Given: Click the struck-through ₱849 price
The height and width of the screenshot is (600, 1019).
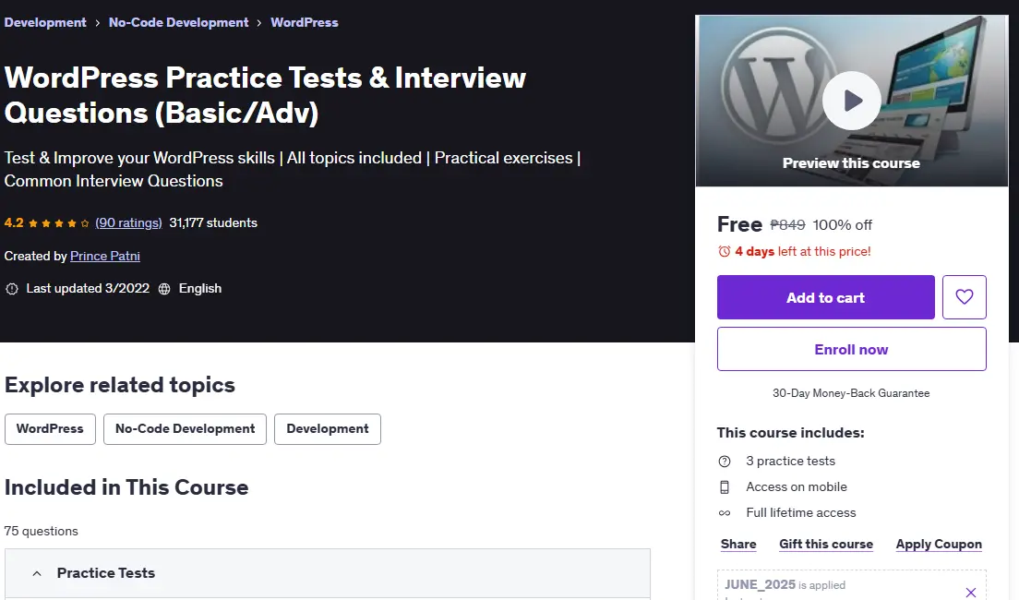Looking at the screenshot, I should pos(787,225).
